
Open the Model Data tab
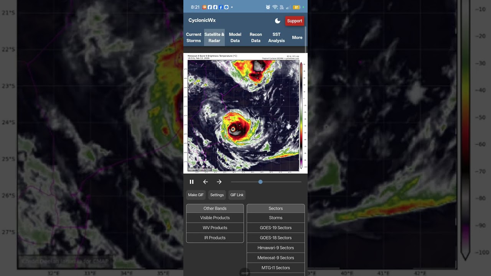click(x=235, y=38)
